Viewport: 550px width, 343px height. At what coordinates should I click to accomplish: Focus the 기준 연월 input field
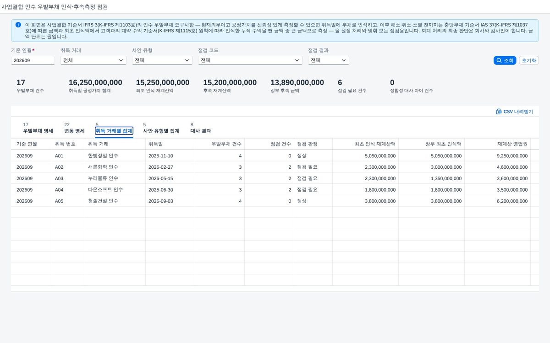click(x=33, y=60)
